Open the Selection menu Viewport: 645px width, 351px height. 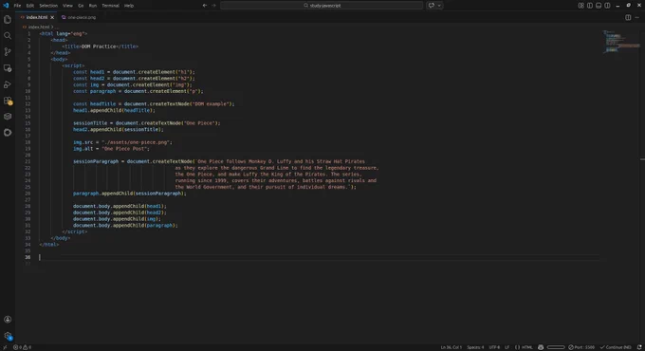48,6
